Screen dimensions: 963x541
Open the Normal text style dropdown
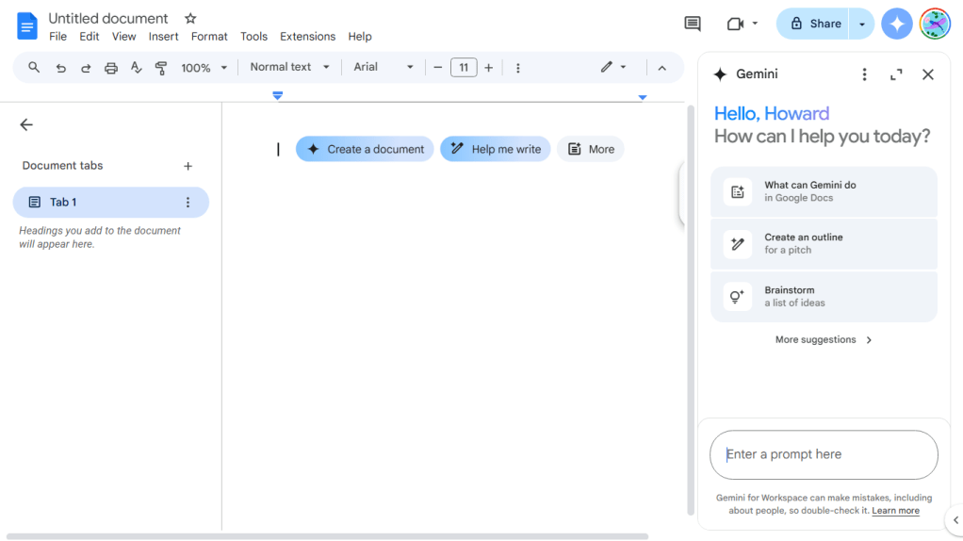pyautogui.click(x=289, y=67)
